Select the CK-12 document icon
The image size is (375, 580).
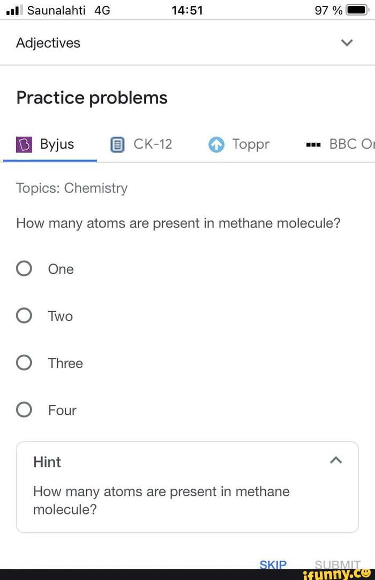tap(116, 144)
